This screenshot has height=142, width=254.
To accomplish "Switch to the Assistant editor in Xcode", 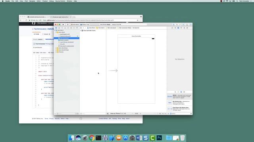I will (177, 24).
